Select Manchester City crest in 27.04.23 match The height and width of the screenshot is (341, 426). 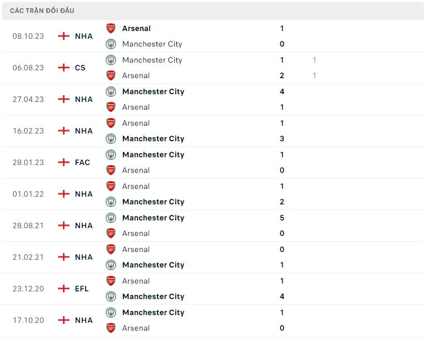[x=111, y=92]
